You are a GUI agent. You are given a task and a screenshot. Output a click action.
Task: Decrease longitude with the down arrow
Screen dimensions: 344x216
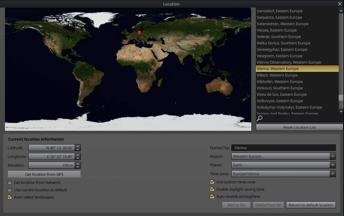(x=78, y=158)
